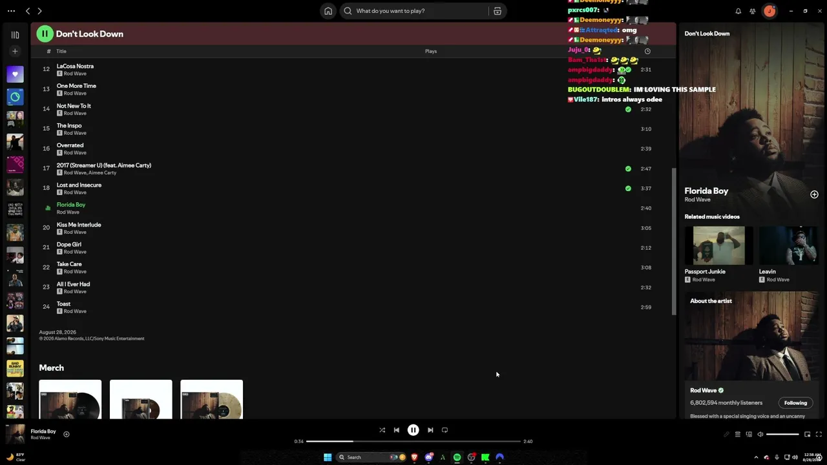Select the playing track 'Florida Boy' in list
The image size is (827, 465).
[71, 205]
